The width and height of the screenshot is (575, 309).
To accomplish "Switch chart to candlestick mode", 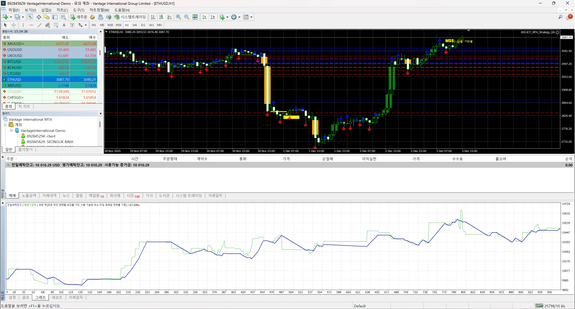I will (x=161, y=17).
